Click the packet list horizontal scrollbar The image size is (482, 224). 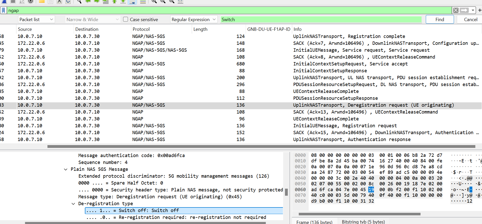pyautogui.click(x=261, y=147)
